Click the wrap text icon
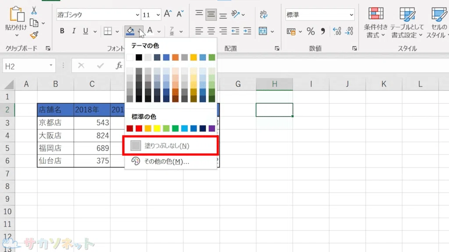The image size is (449, 252). pyautogui.click(x=263, y=14)
